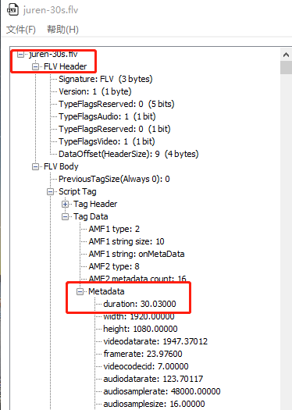Screen dimensions: 292x410
Task: Select the Tag Data tree item
Action: 91,216
